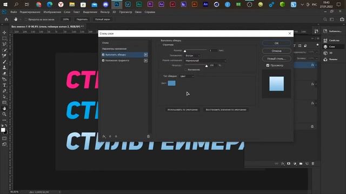Select the Move tool in the toolbar
The image size is (346, 194).
click(x=4, y=32)
